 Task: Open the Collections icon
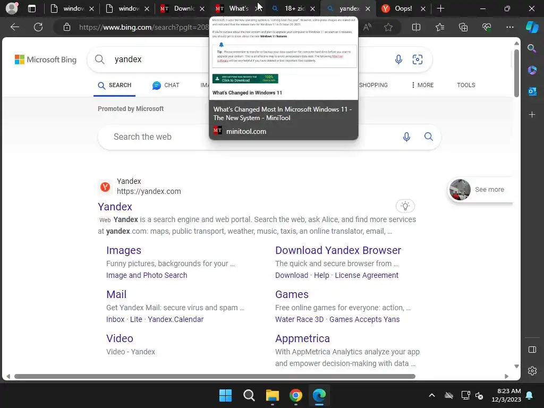(x=463, y=27)
